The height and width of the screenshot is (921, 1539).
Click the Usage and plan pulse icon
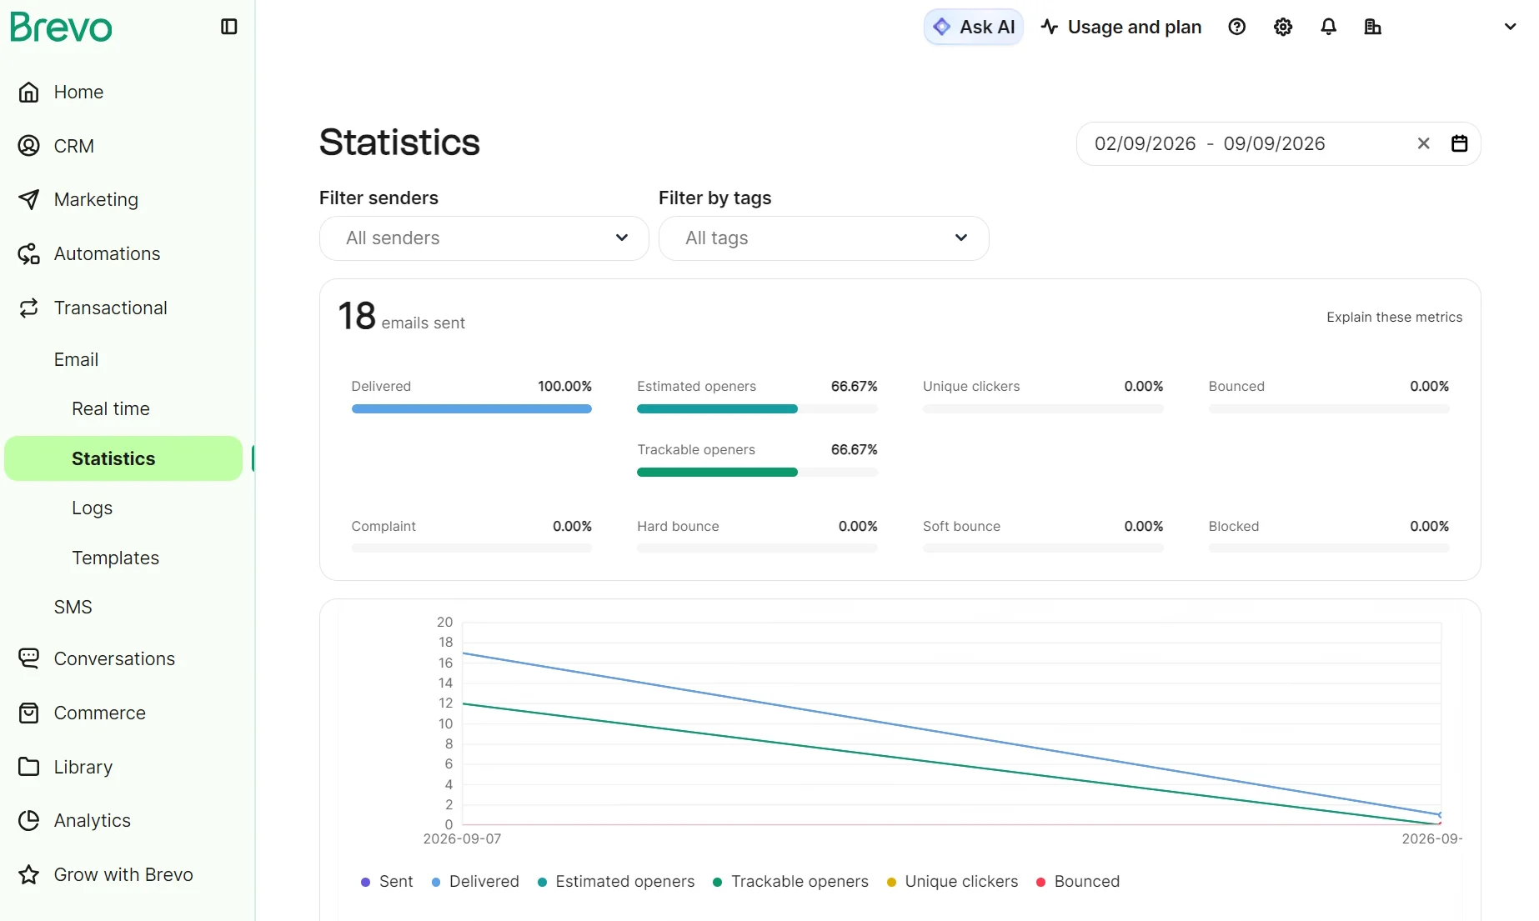point(1050,27)
